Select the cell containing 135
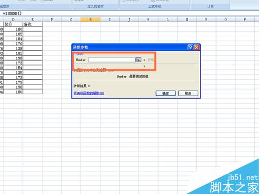 [13, 72]
